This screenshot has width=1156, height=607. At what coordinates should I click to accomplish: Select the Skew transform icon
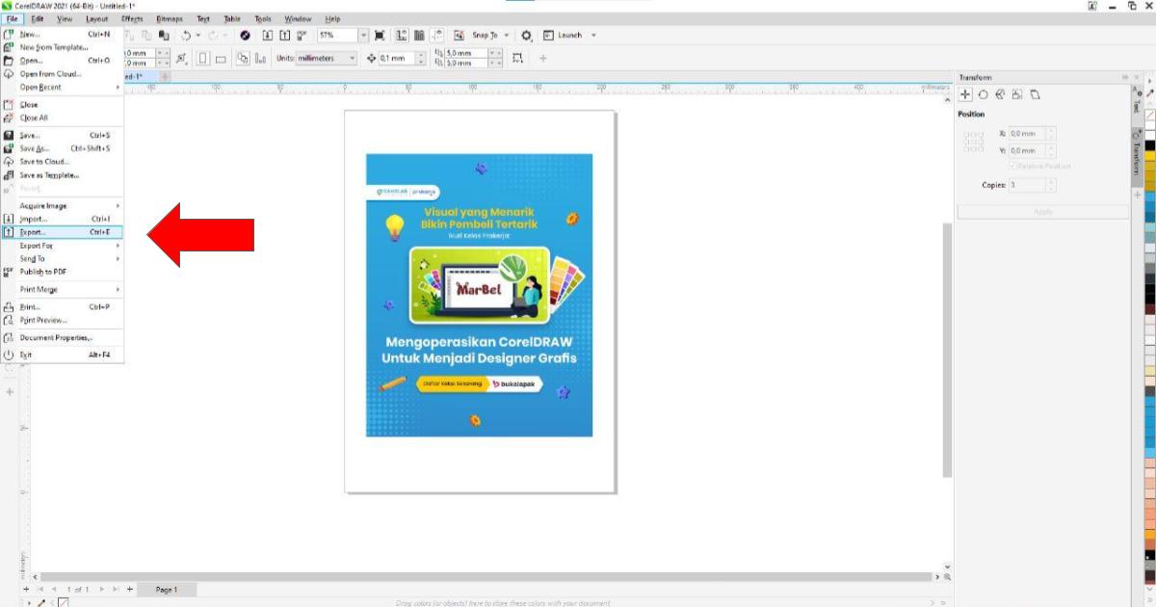[x=1036, y=94]
